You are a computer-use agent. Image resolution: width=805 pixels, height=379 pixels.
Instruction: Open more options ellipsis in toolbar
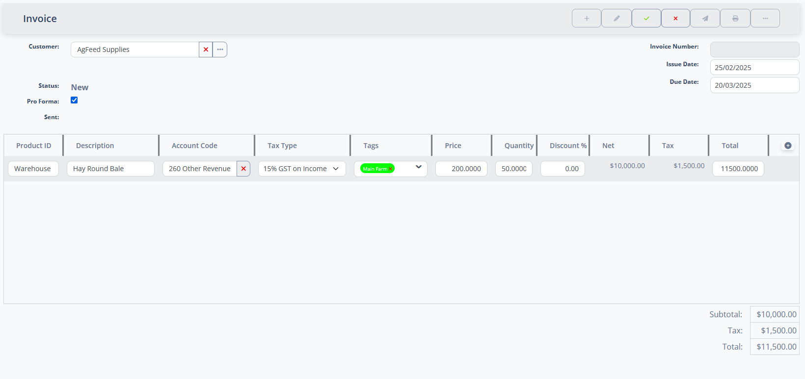coord(765,18)
